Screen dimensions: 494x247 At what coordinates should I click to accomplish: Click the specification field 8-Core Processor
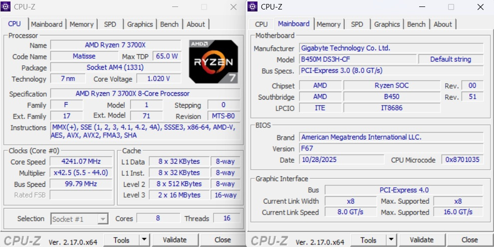click(x=145, y=93)
